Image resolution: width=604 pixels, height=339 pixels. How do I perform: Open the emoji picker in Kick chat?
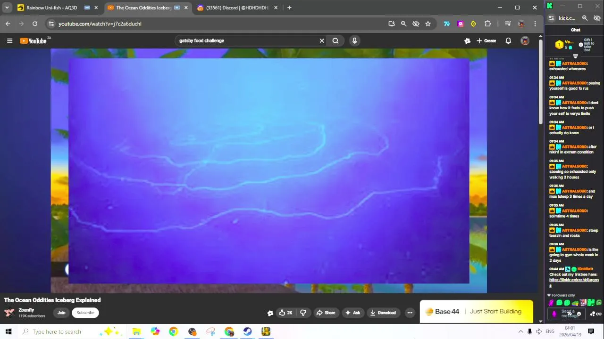point(579,314)
